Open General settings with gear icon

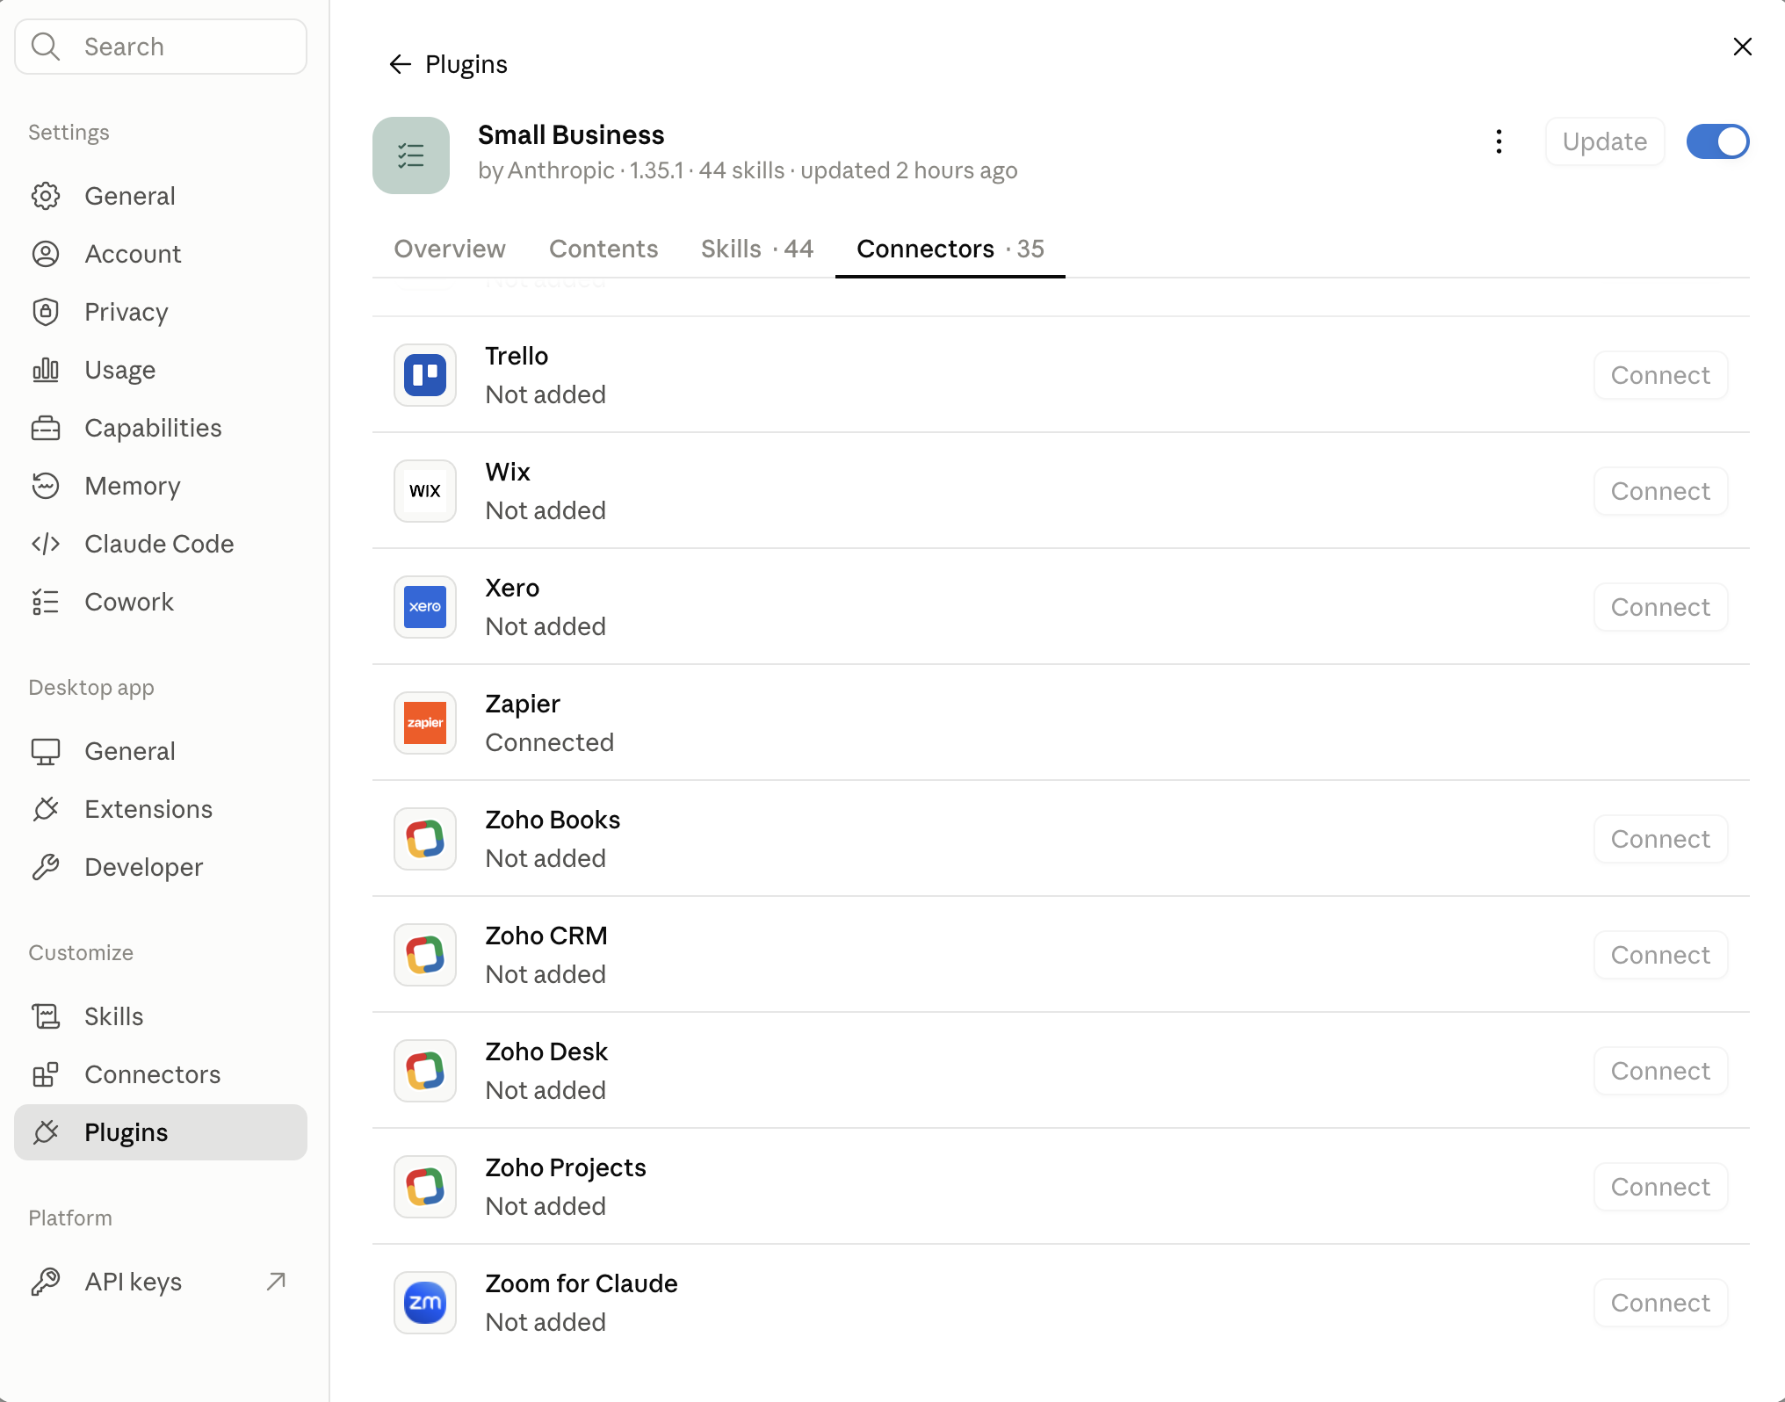coord(161,196)
